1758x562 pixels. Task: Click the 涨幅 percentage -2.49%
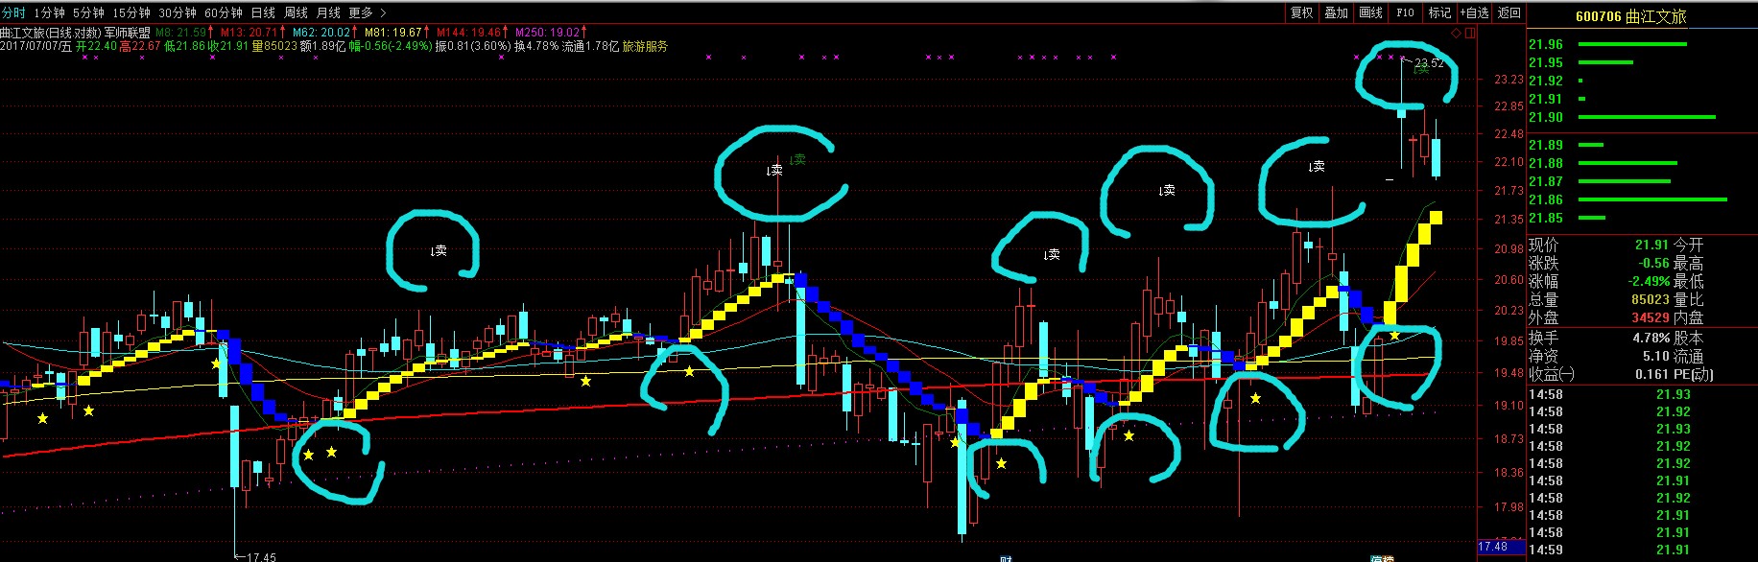point(1649,281)
